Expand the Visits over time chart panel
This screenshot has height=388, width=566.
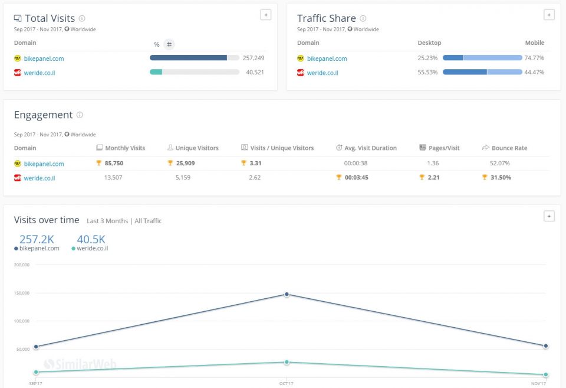pyautogui.click(x=549, y=216)
